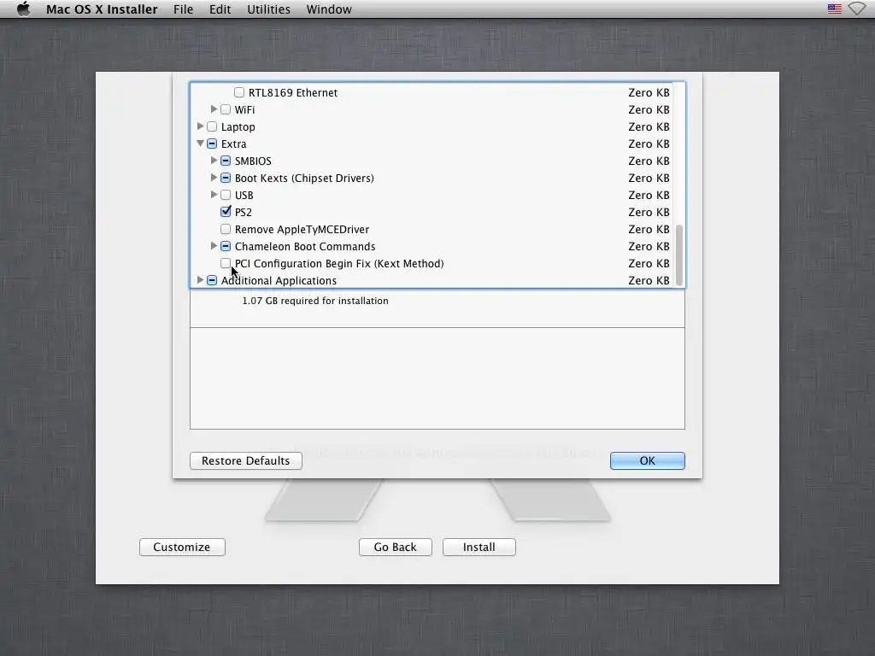Toggle the Boot Kexts (Chipset Drivers) checkbox
Image resolution: width=875 pixels, height=656 pixels.
pos(226,178)
